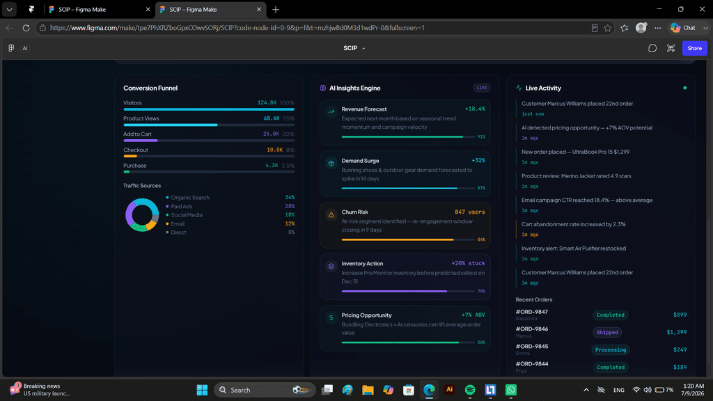Click the Visitors funnel progress bar

[209, 109]
